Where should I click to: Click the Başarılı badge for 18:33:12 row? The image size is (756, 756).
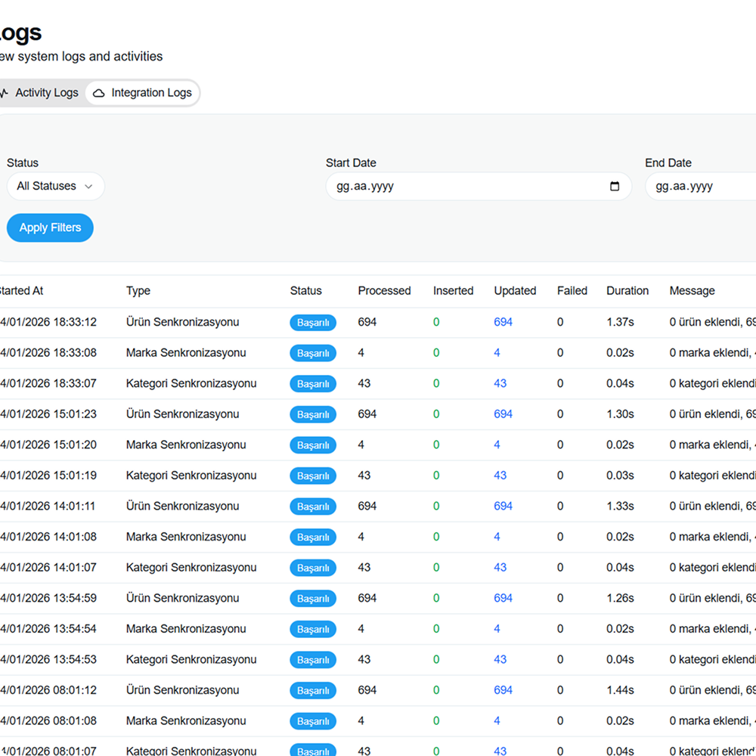[312, 323]
